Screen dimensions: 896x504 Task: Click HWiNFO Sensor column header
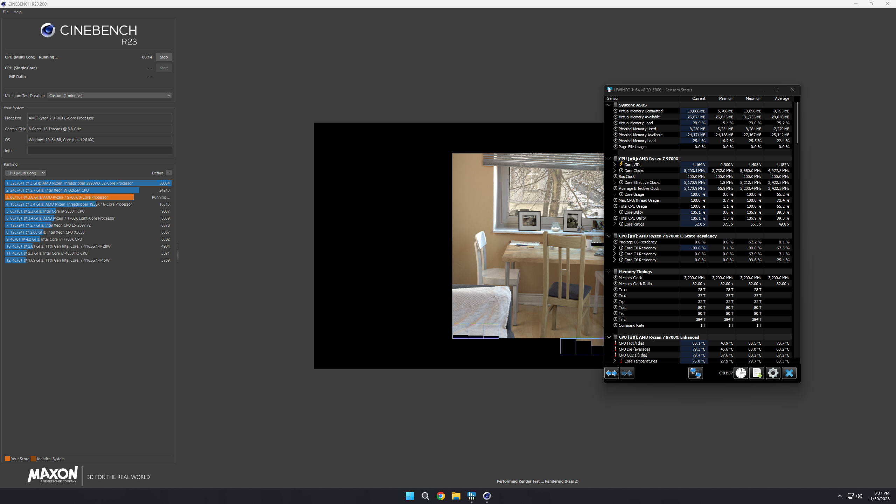pyautogui.click(x=643, y=99)
